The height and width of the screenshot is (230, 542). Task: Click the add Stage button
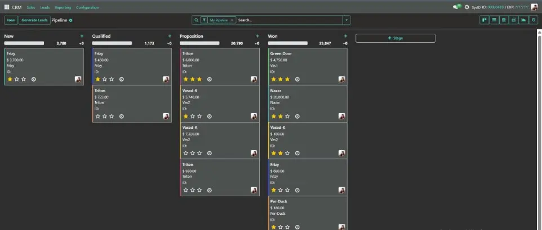[395, 38]
